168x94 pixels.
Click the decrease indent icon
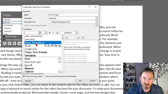(x=78, y=38)
